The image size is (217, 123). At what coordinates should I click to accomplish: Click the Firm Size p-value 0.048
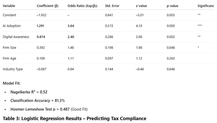tap(170, 48)
